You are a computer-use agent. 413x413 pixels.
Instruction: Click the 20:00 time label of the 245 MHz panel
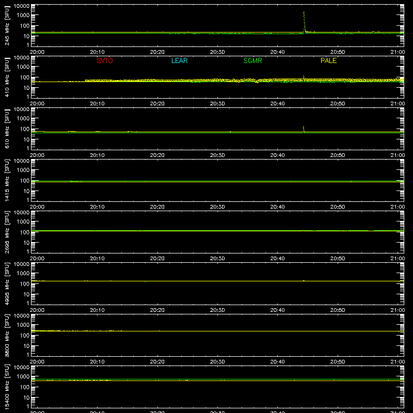37,52
